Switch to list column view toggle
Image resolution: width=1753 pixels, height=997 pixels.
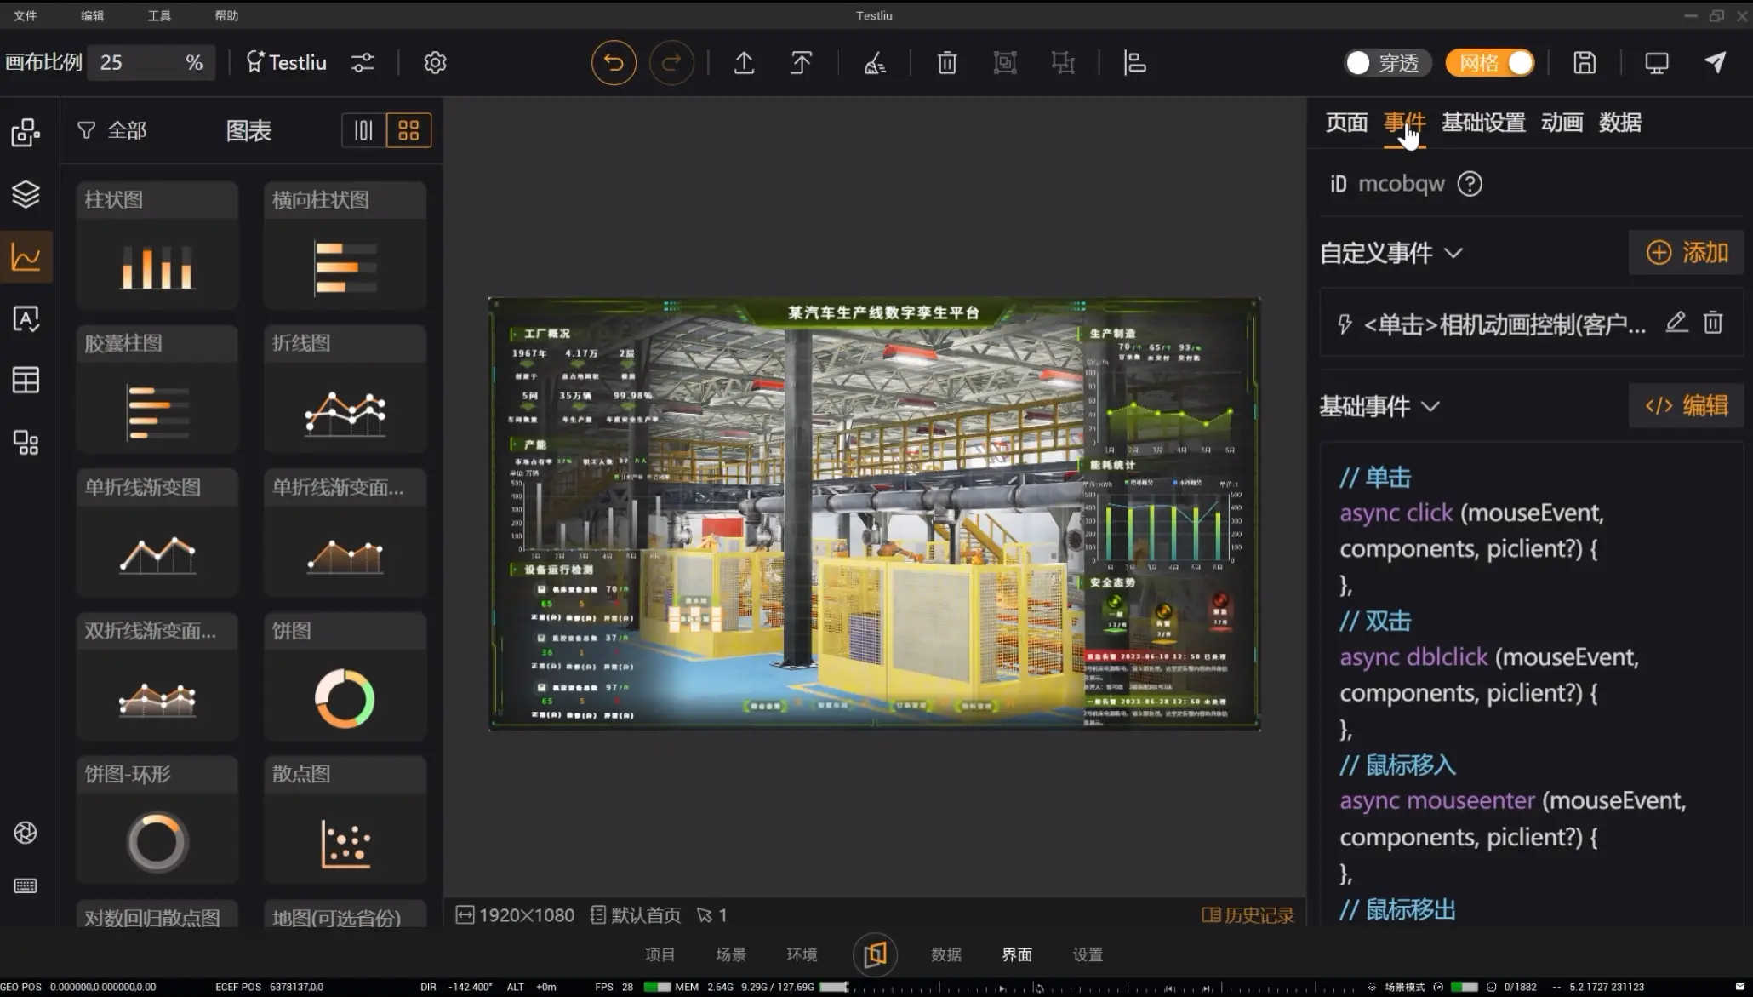coord(363,130)
